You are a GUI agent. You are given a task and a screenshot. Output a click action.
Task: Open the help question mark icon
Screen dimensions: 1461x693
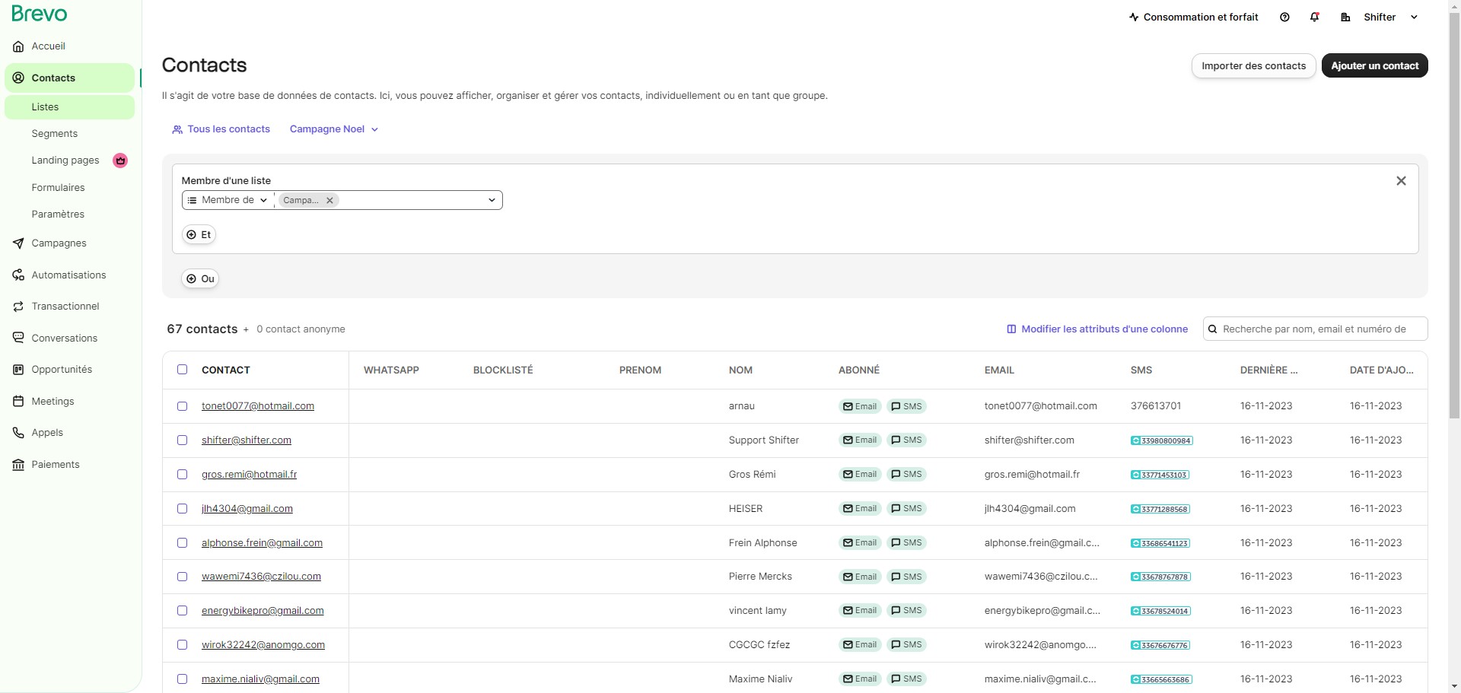coord(1284,17)
